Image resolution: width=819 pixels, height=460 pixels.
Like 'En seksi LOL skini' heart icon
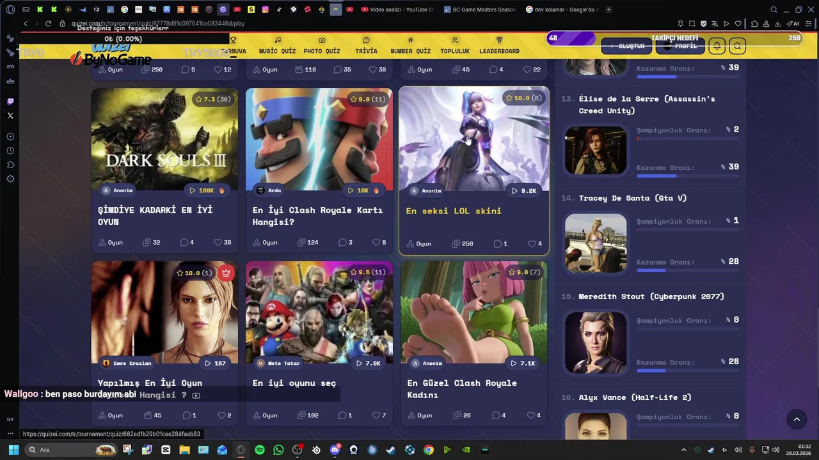pos(532,243)
